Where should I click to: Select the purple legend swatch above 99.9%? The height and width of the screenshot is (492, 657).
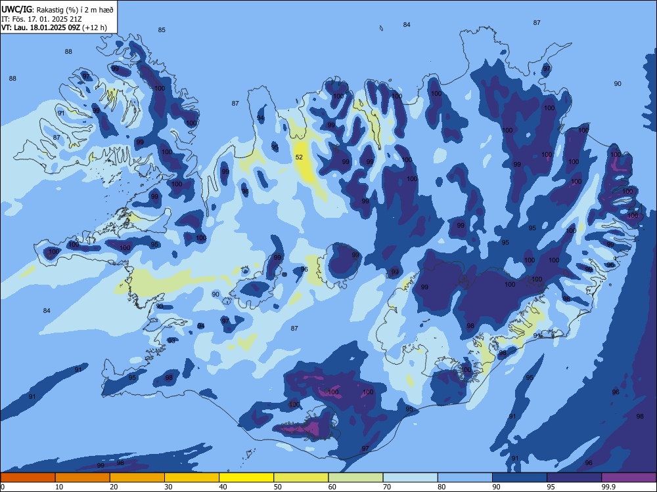(629, 478)
